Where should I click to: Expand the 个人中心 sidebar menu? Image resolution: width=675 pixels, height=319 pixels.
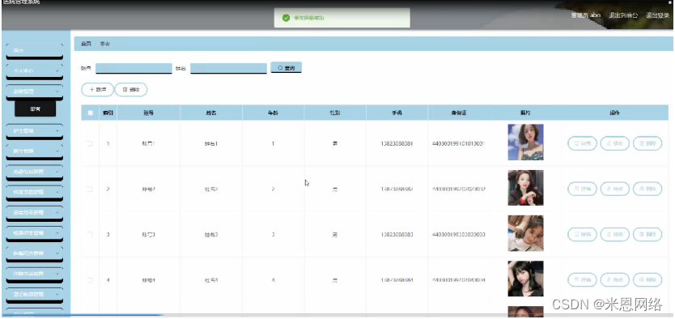(35, 70)
